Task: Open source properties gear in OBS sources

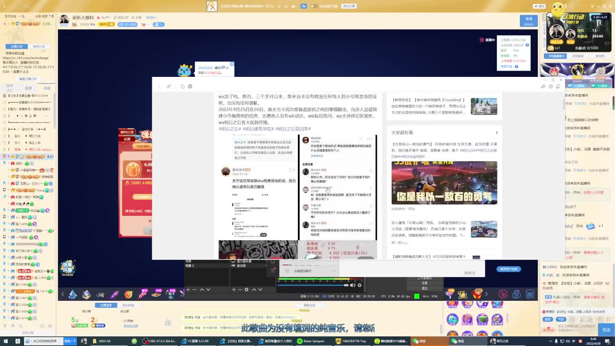Action: coord(246,289)
